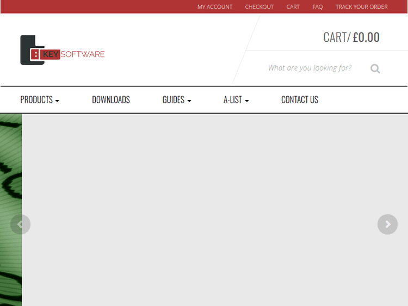Viewport: 408px width, 306px height.
Task: Expand the A-List dropdown menu
Action: pyautogui.click(x=236, y=100)
